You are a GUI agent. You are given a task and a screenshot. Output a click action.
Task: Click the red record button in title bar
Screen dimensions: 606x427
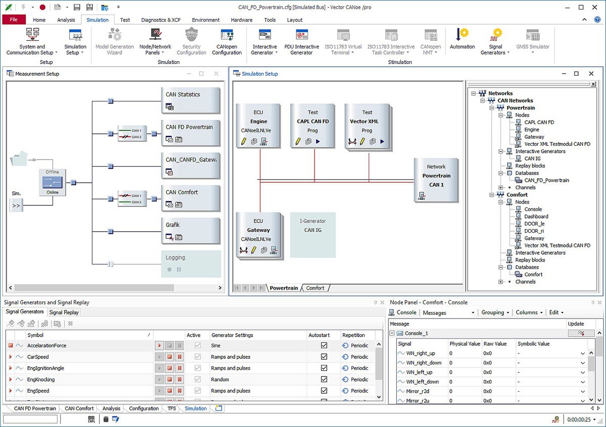pyautogui.click(x=42, y=7)
